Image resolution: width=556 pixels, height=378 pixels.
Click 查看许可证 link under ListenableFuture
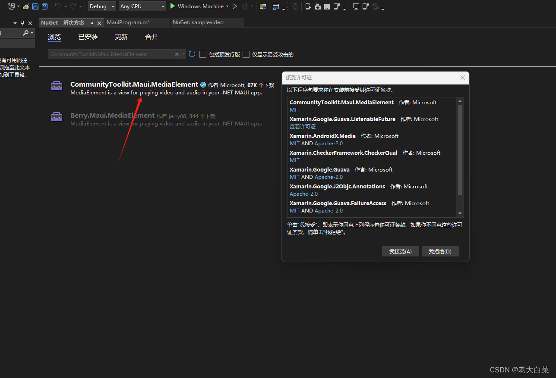(303, 127)
